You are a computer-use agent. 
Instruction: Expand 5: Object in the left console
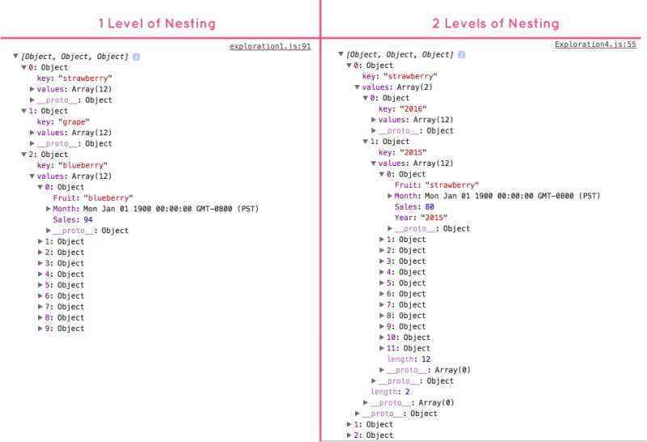click(x=40, y=285)
